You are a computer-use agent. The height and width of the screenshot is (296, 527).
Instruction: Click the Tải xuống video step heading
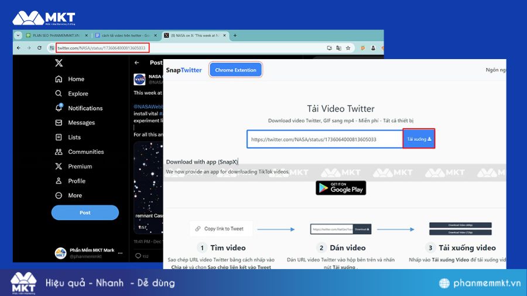point(467,247)
